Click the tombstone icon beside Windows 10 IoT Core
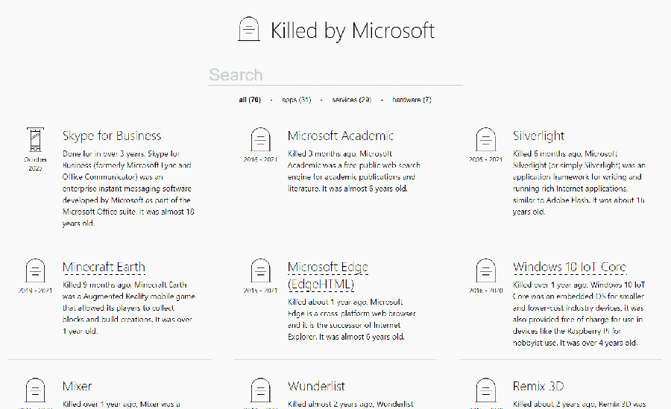The image size is (671, 409). click(x=485, y=271)
